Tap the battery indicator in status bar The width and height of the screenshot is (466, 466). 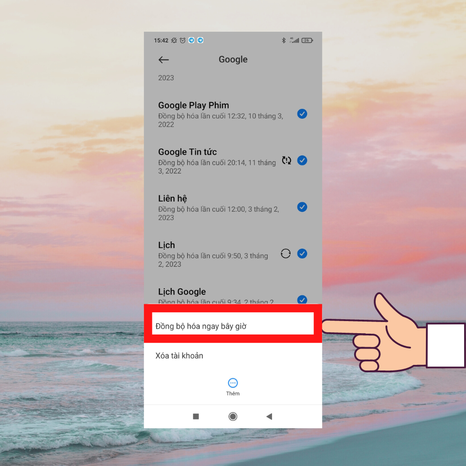[x=307, y=41]
